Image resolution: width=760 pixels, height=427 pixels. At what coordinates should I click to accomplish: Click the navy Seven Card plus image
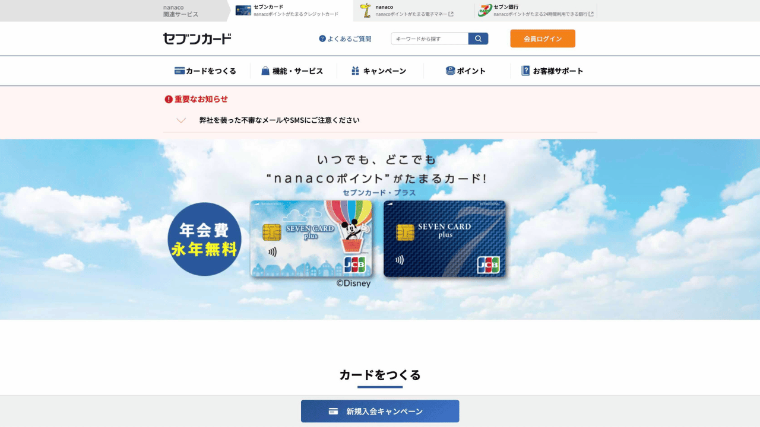point(445,238)
